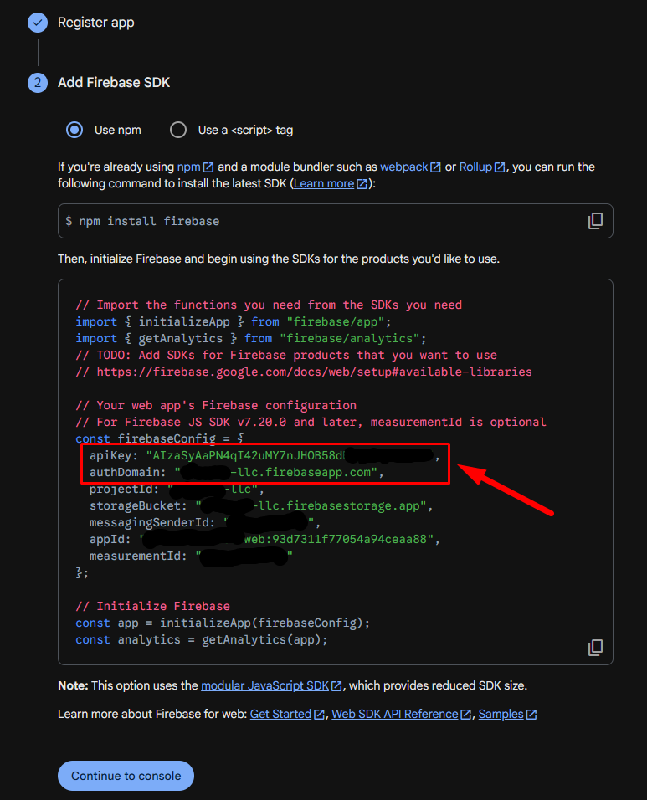Click the Register app step title

point(96,23)
